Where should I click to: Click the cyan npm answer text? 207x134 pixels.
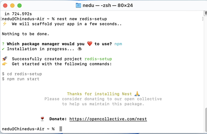(118, 44)
